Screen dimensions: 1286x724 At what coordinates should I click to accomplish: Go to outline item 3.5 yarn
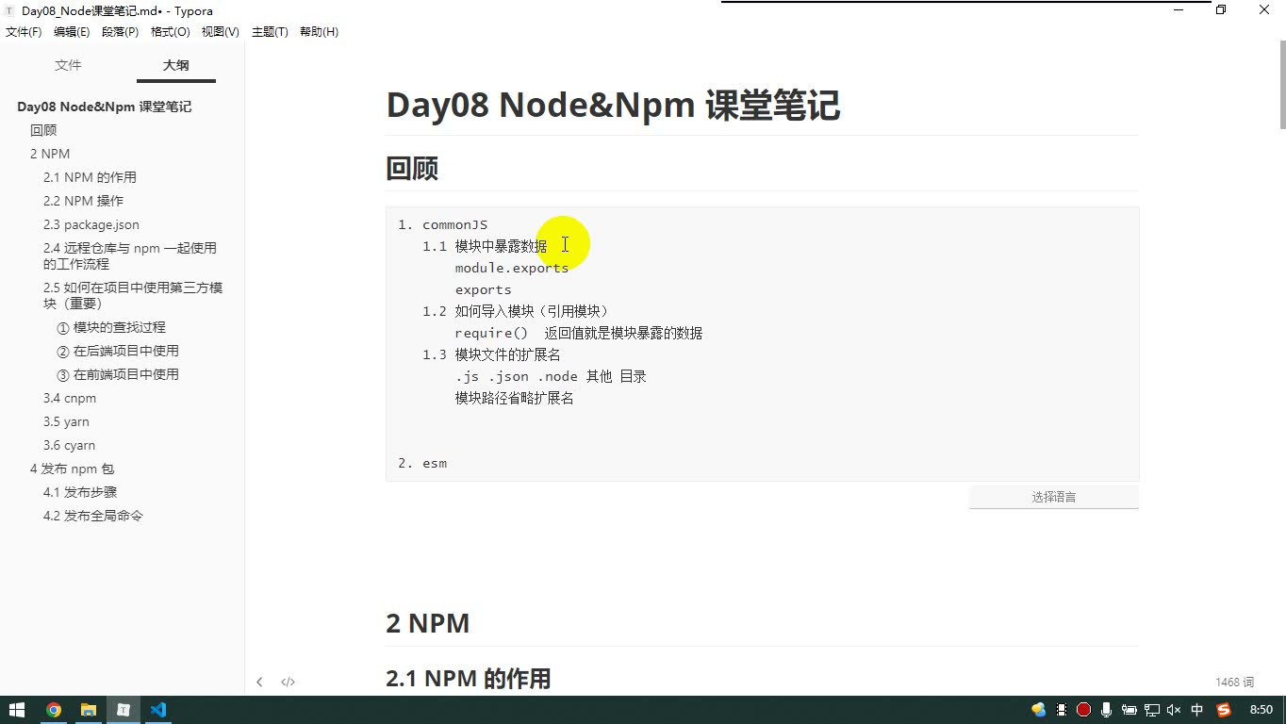66,421
